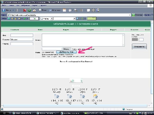Click the captcha code entry box
Screen dimensions: 154x115
(141, 40)
